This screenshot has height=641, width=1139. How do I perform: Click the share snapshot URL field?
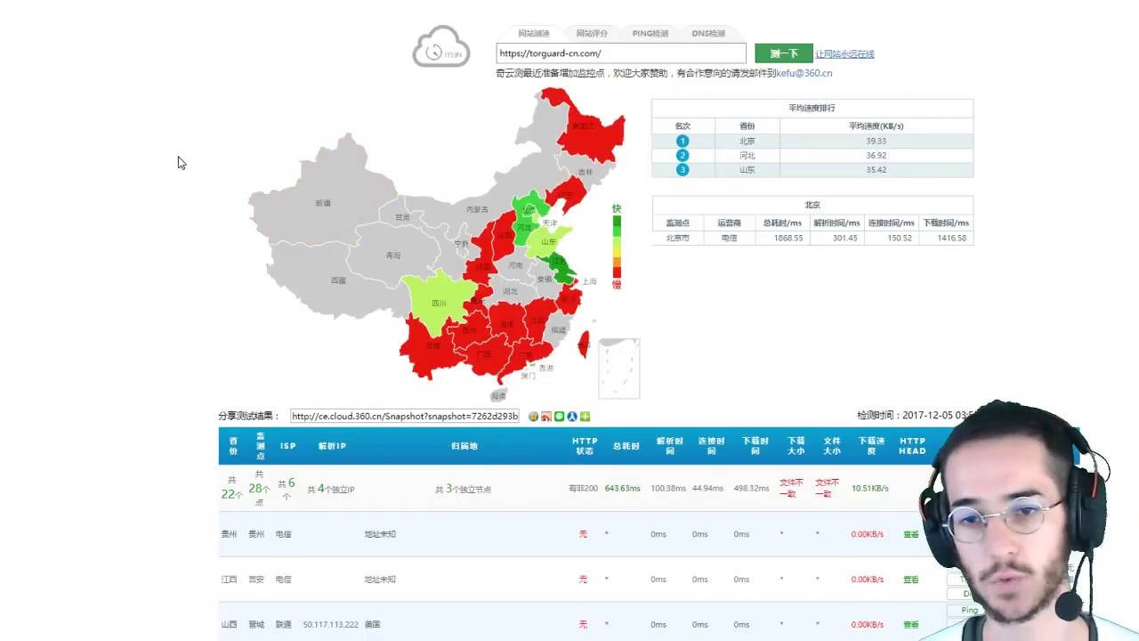(x=405, y=416)
